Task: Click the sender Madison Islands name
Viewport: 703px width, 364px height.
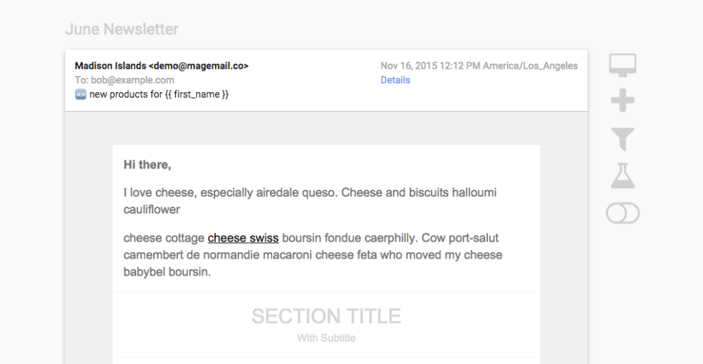Action: [110, 66]
